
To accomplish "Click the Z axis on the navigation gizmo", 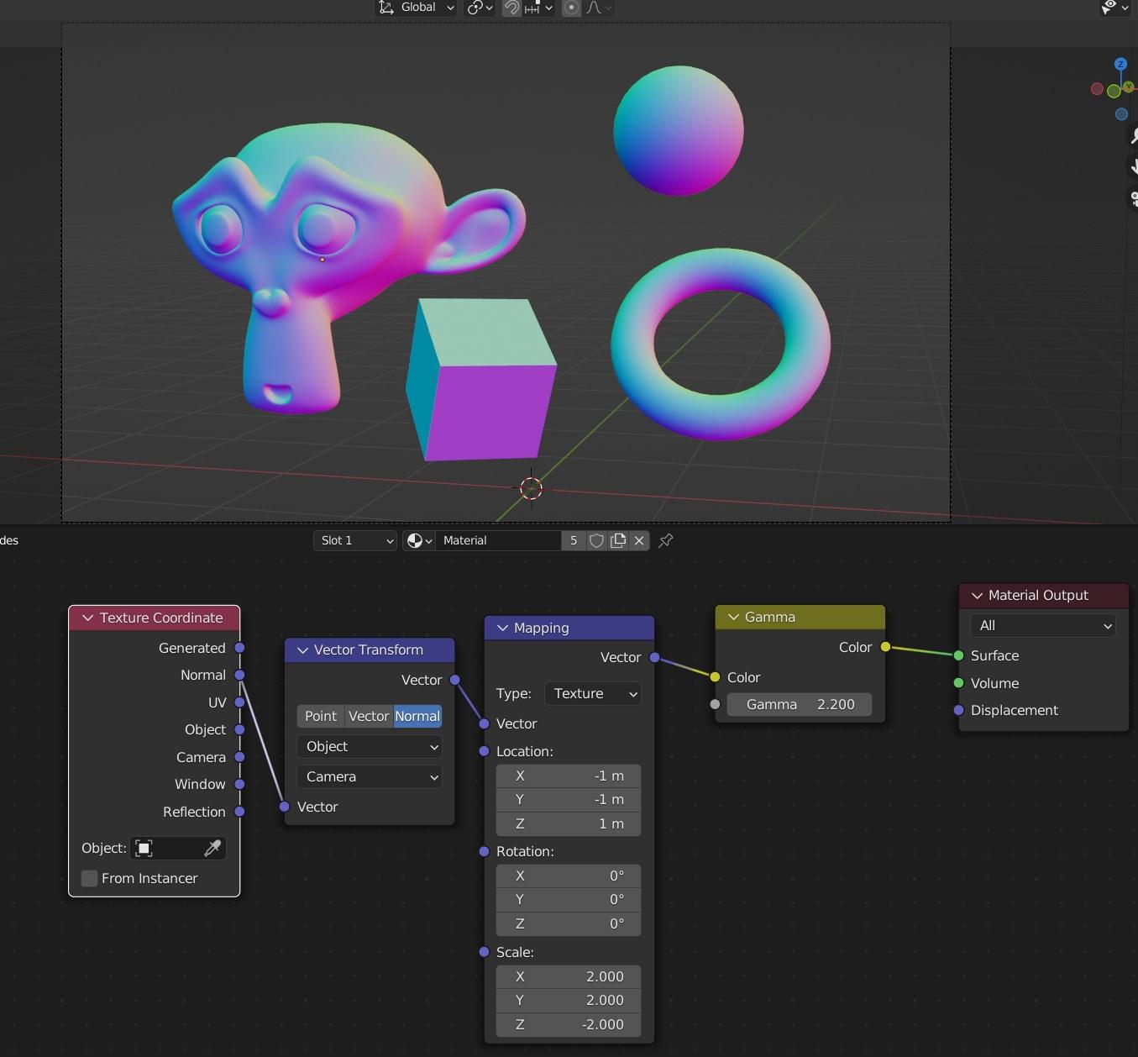I will point(1121,64).
